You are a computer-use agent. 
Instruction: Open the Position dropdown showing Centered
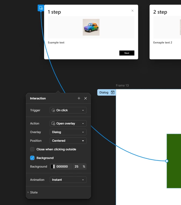68,141
